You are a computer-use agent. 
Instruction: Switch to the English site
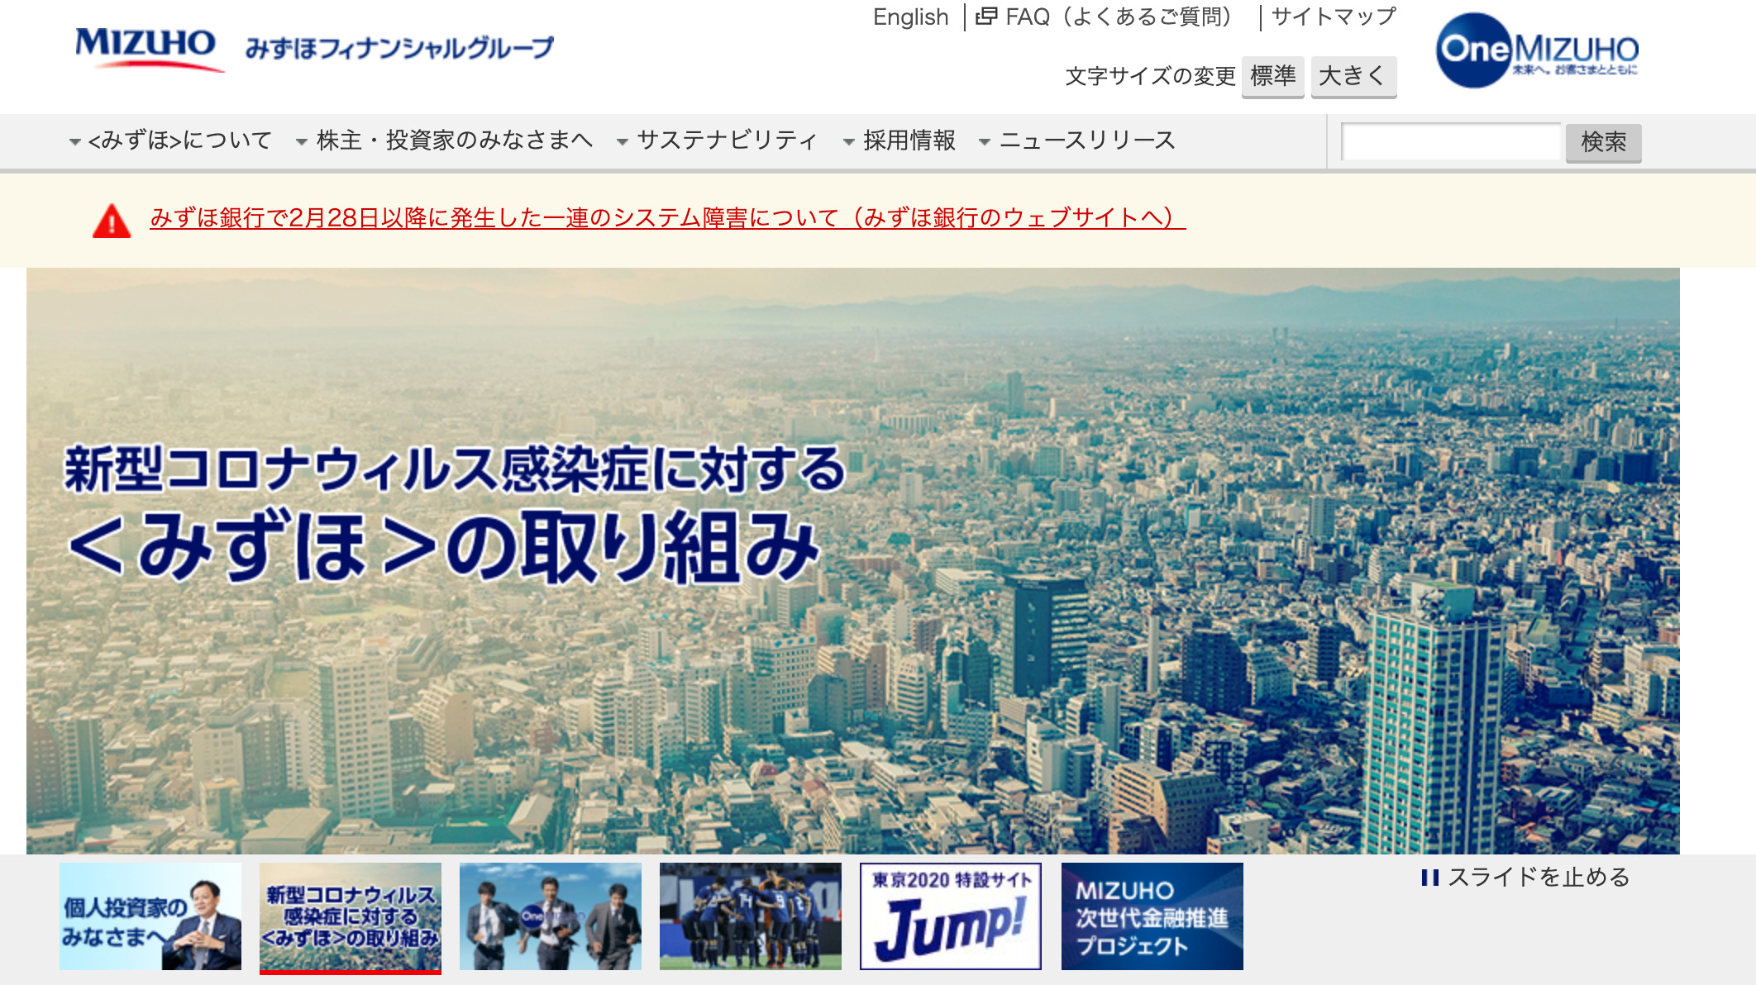[910, 17]
